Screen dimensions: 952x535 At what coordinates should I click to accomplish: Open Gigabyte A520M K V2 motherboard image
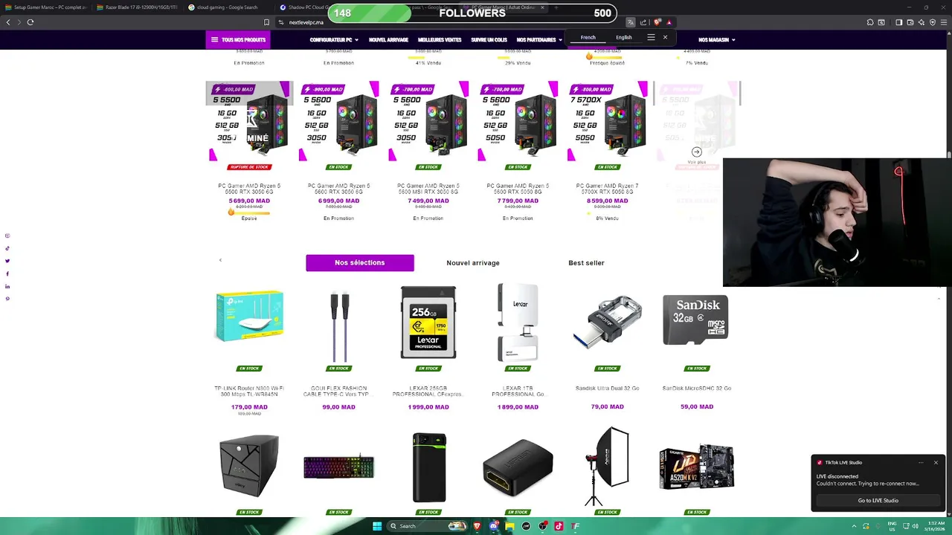point(697,467)
